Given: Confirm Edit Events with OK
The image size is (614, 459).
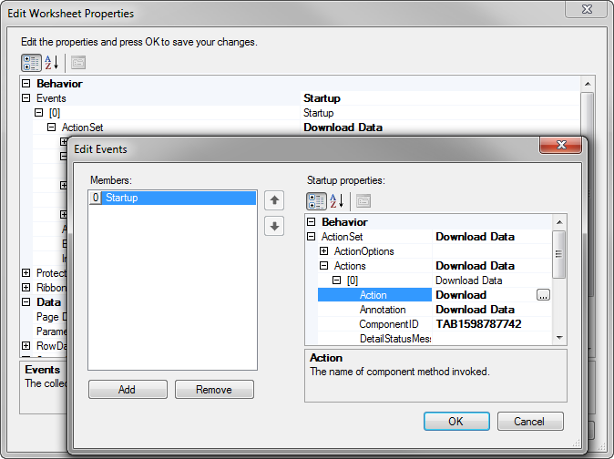Looking at the screenshot, I should 456,421.
